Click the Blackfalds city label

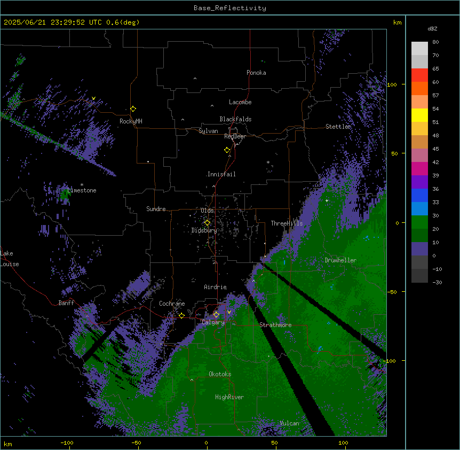click(235, 119)
